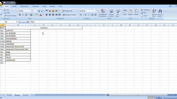This screenshot has width=177, height=99.
Task: Click the Cut icon
Action: coord(5,10)
